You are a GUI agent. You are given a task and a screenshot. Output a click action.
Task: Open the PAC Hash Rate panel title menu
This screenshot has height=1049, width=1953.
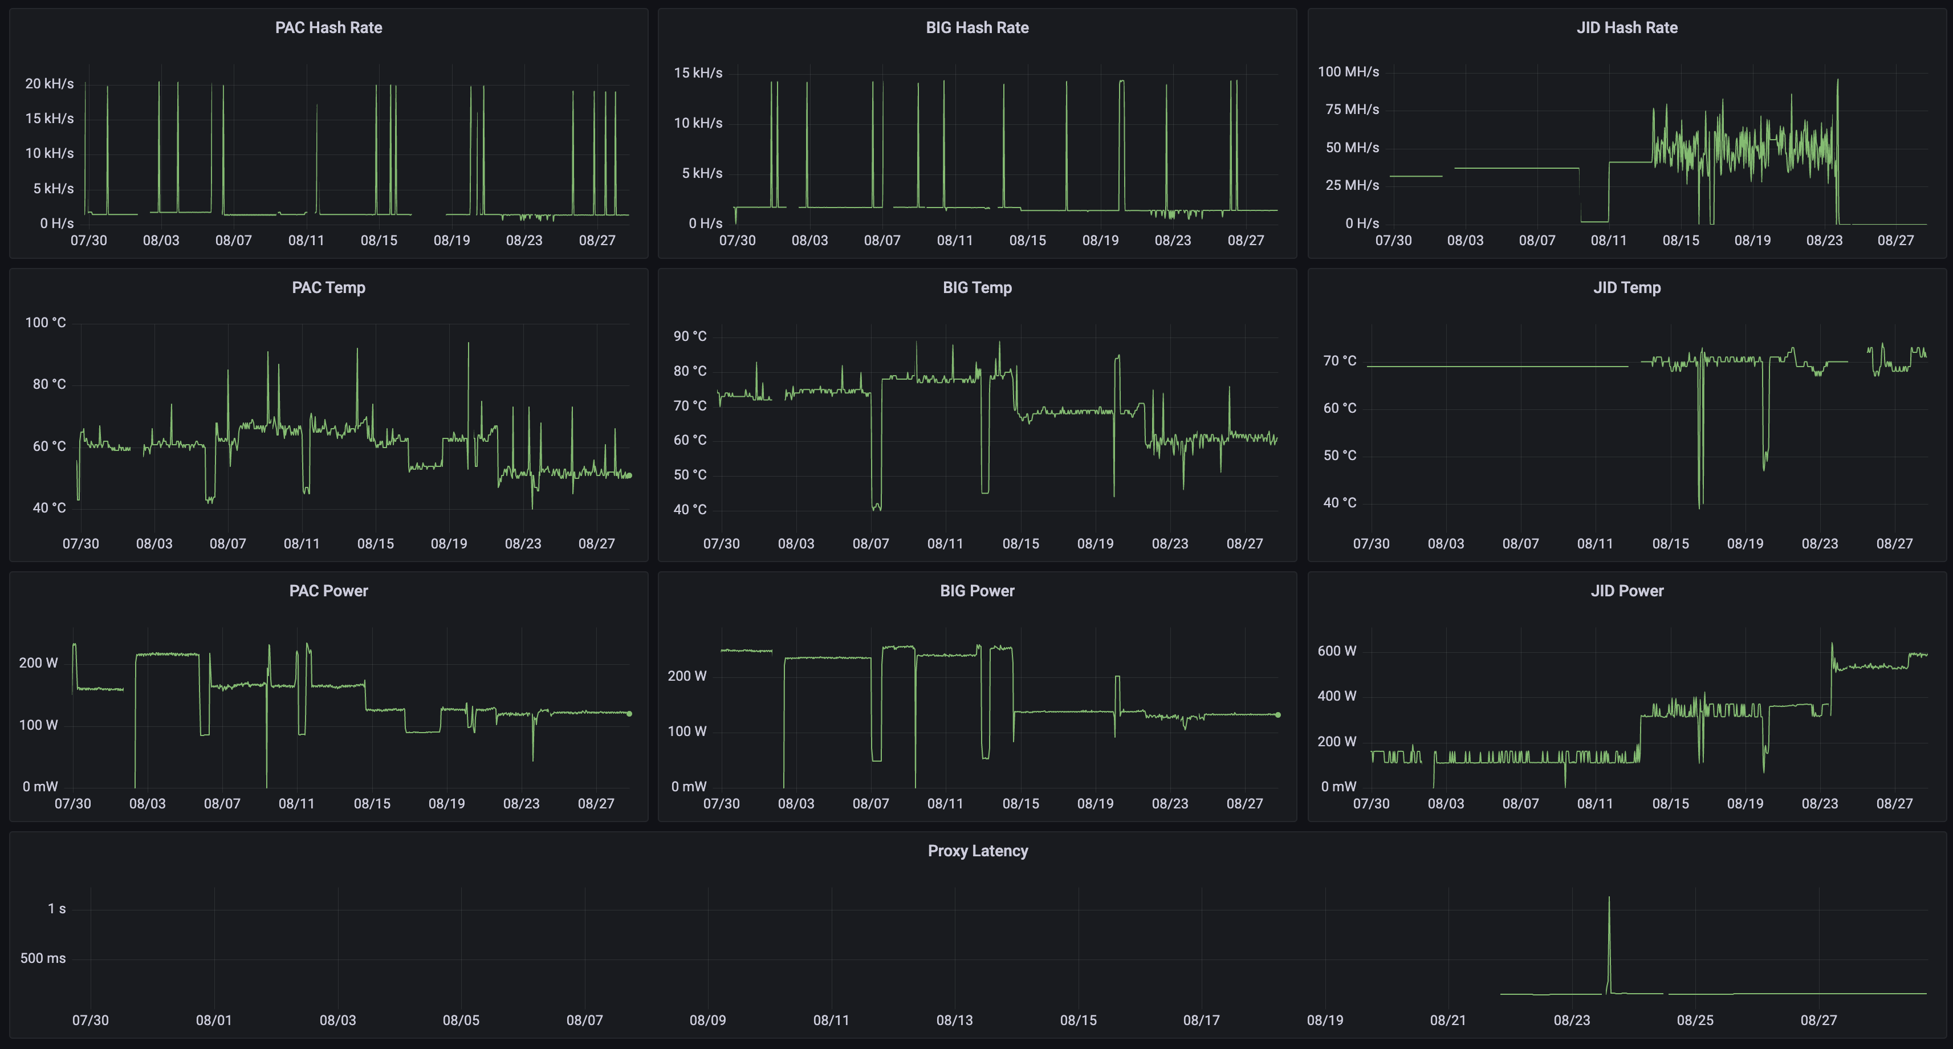click(328, 28)
